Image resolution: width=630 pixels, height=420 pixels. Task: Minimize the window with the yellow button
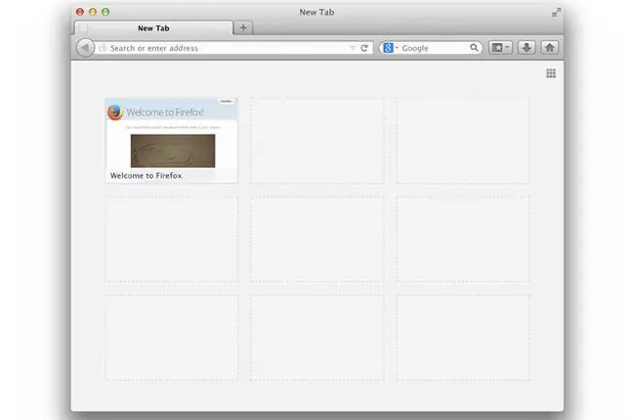pyautogui.click(x=93, y=12)
